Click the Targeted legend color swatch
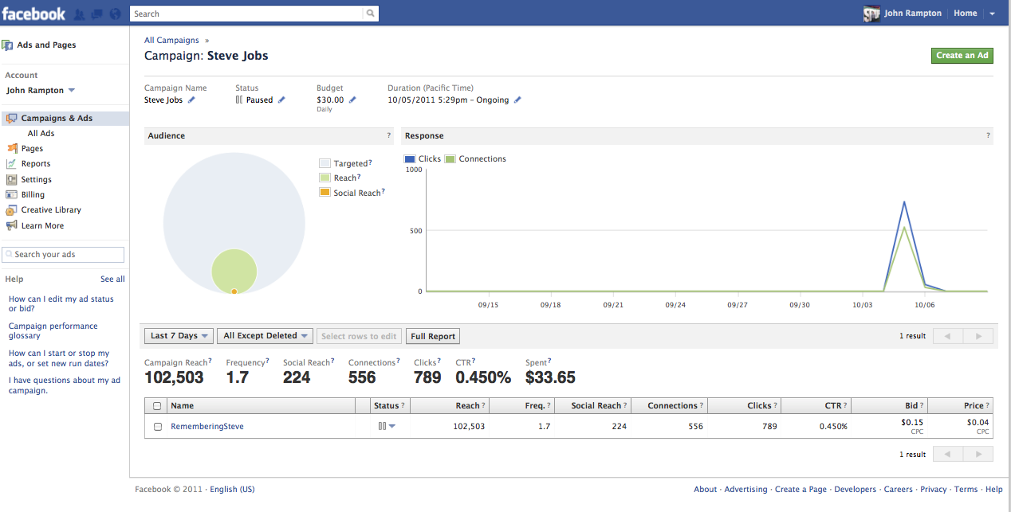The width and height of the screenshot is (1011, 512). click(x=325, y=163)
